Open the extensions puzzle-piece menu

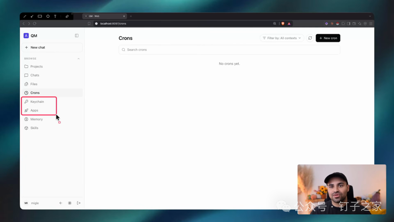pos(343,24)
